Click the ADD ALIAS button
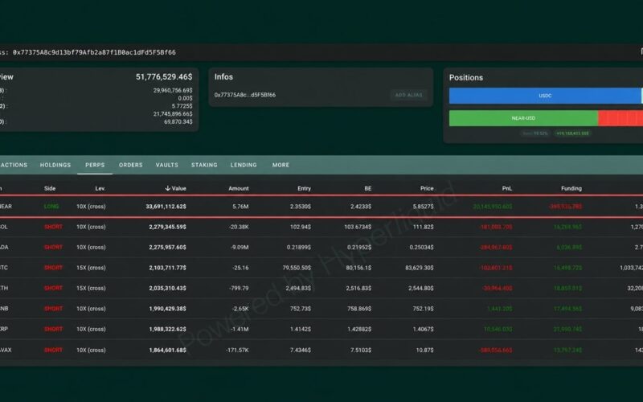Screen dimensions: 643x402 pos(408,95)
